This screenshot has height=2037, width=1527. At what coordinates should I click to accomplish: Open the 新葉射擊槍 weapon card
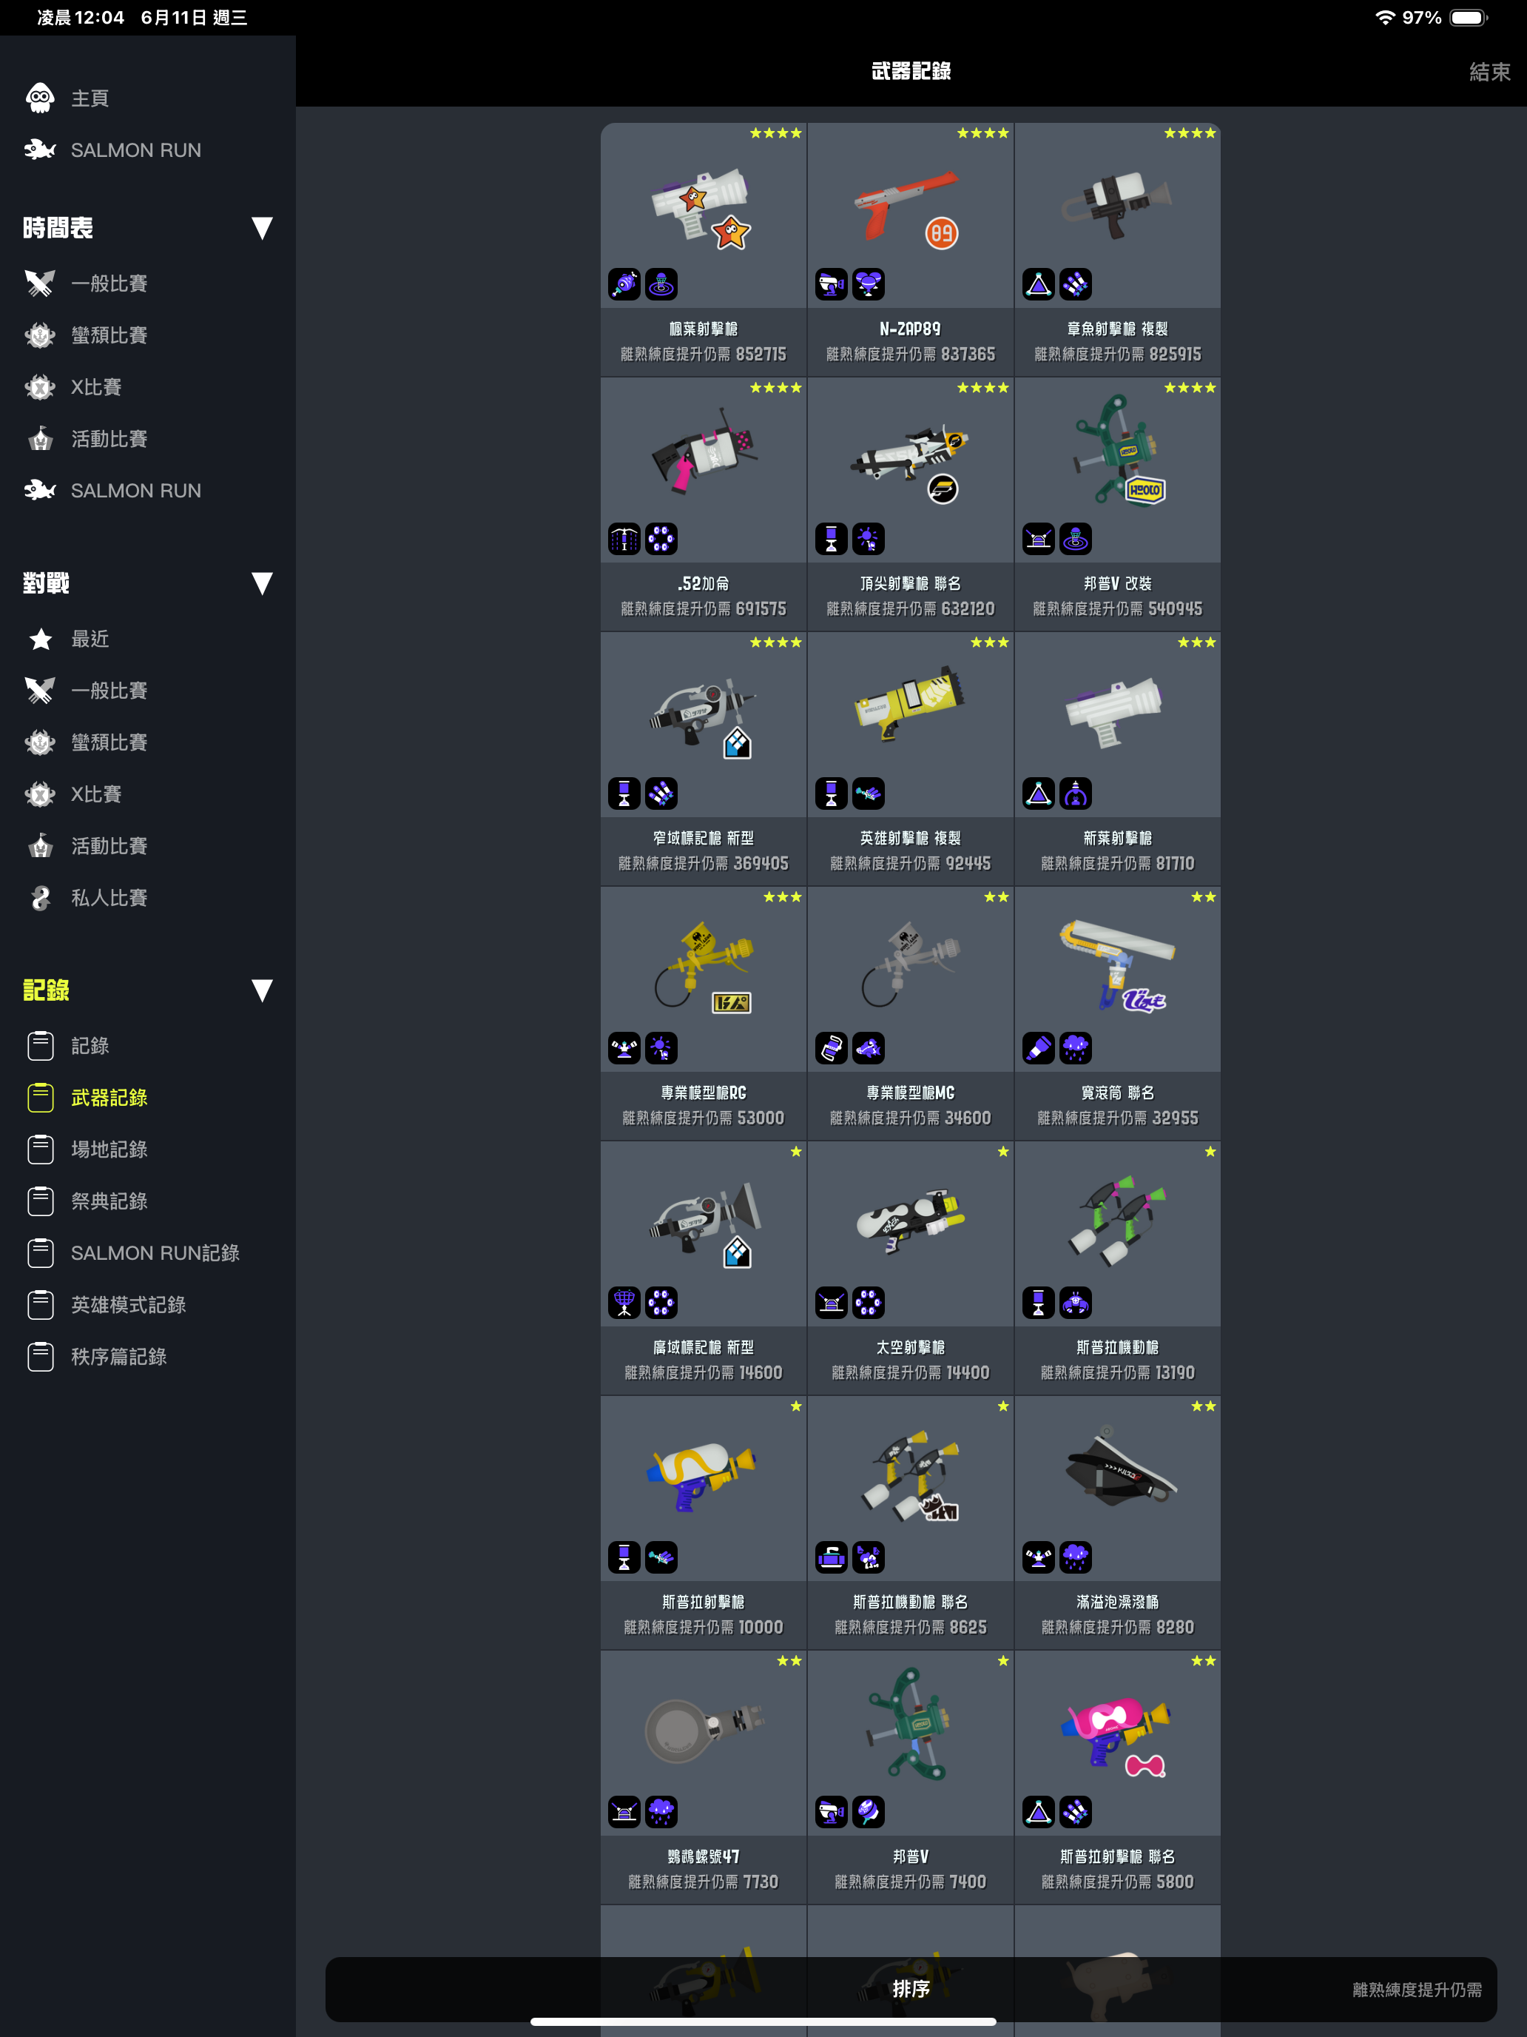coord(1117,759)
